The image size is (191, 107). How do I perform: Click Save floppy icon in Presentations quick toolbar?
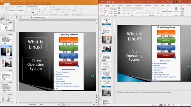point(17,17)
